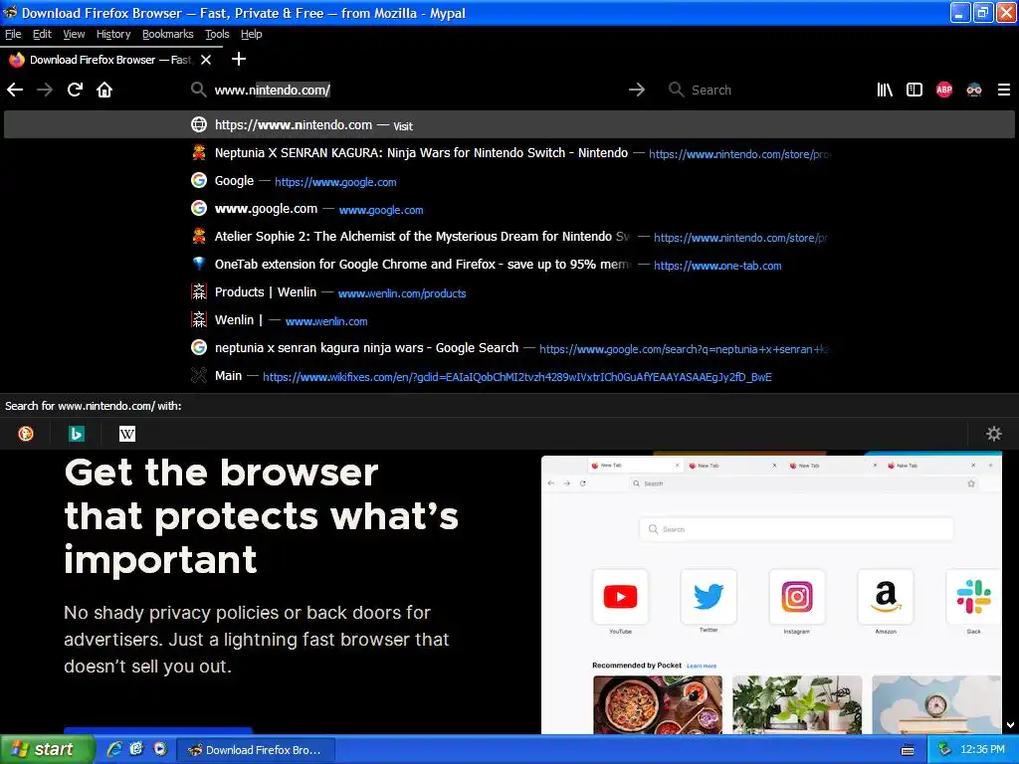Open the hamburger application menu
1019x764 pixels.
coord(1003,90)
